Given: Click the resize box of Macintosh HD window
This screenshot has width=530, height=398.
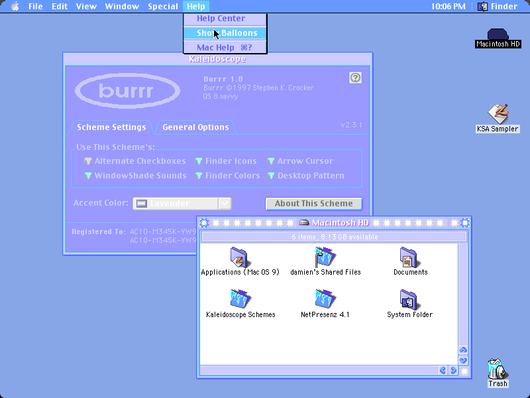Looking at the screenshot, I should point(464,371).
